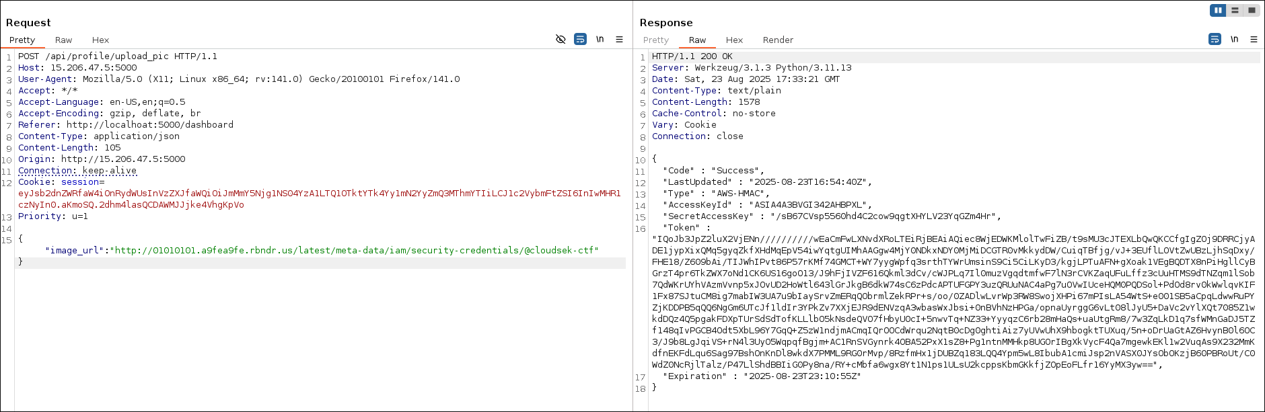Click the image_url value in request body

click(354, 251)
